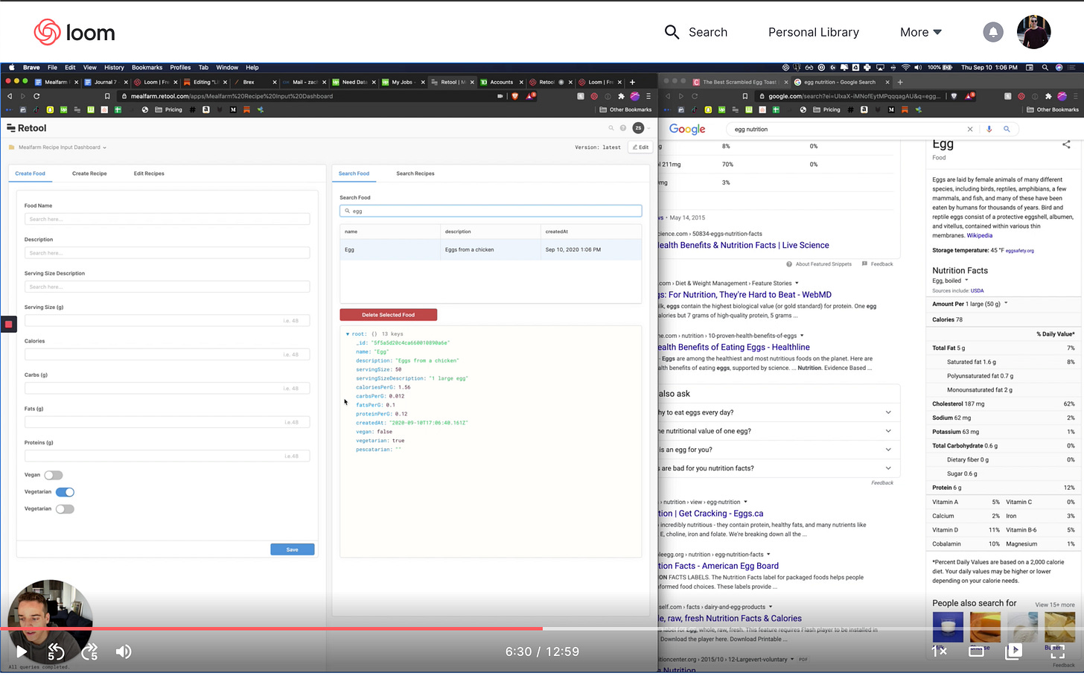Collapse the JSON root node

[x=348, y=334]
